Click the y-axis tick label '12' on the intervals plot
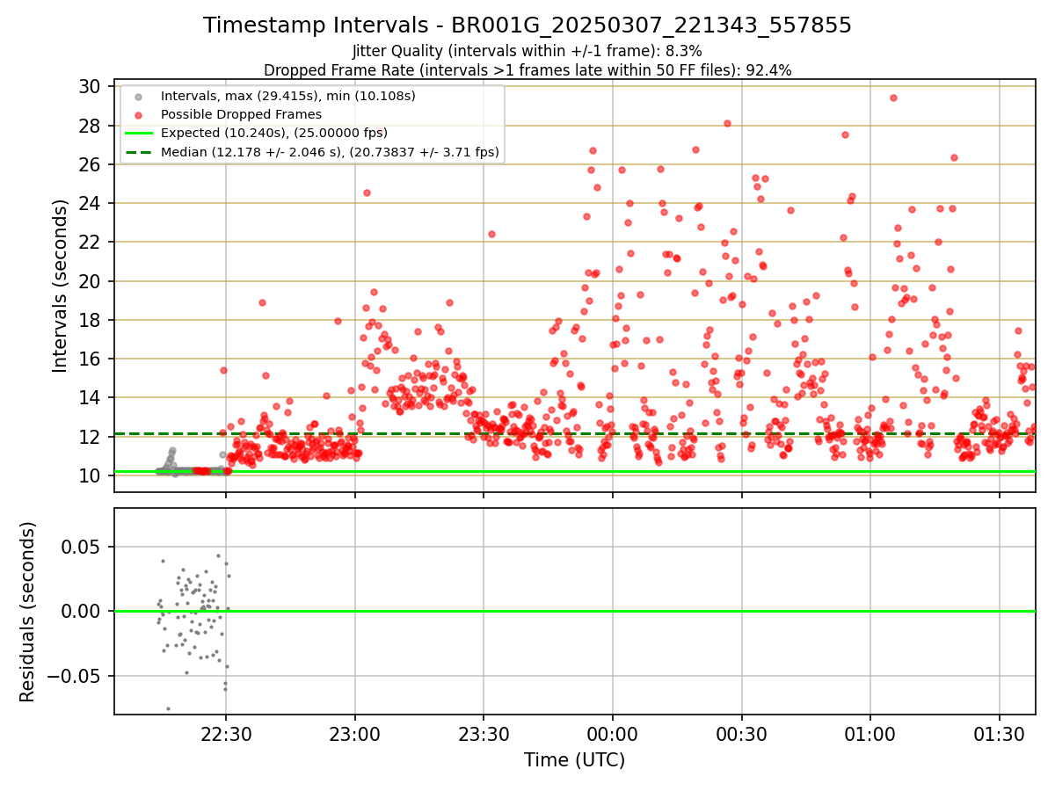This screenshot has height=791, width=1055. coord(89,437)
